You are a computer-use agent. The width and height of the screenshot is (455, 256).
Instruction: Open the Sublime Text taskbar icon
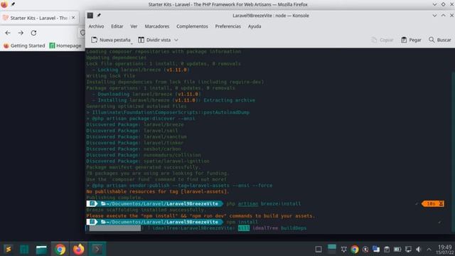(8, 249)
